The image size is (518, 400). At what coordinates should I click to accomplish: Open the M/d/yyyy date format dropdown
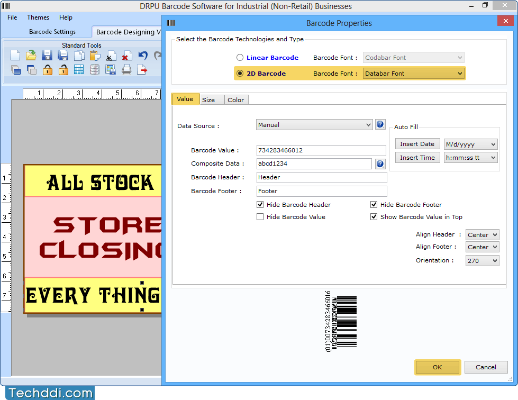point(470,144)
